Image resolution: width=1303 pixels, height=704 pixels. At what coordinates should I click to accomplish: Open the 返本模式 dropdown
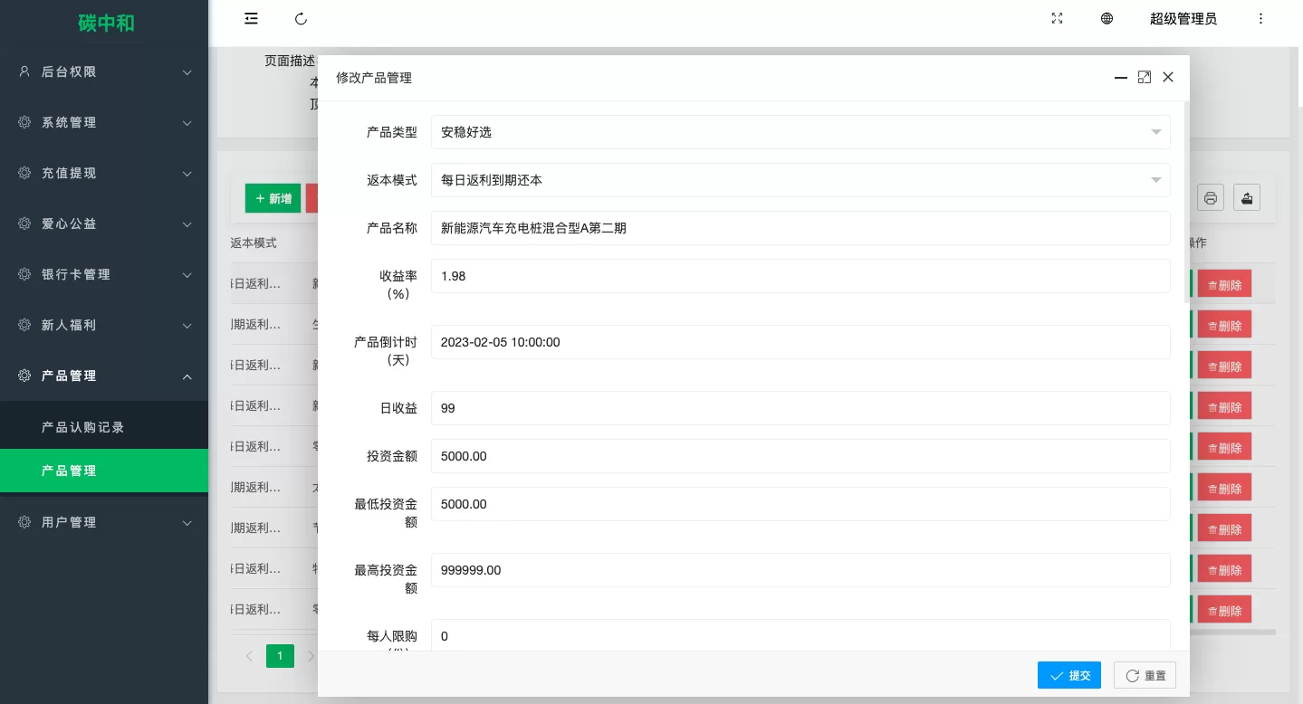click(x=800, y=180)
